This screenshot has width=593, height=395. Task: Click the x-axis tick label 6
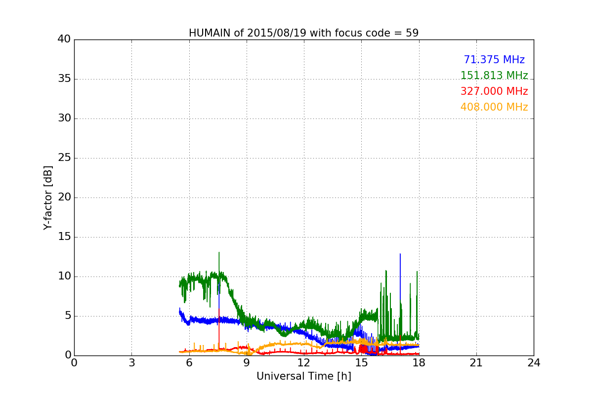coord(189,363)
